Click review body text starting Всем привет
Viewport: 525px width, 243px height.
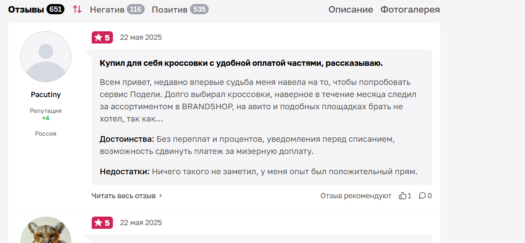pos(258,101)
